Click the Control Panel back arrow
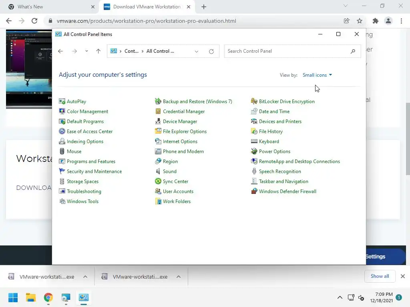This screenshot has width=410, height=307. pos(60,51)
